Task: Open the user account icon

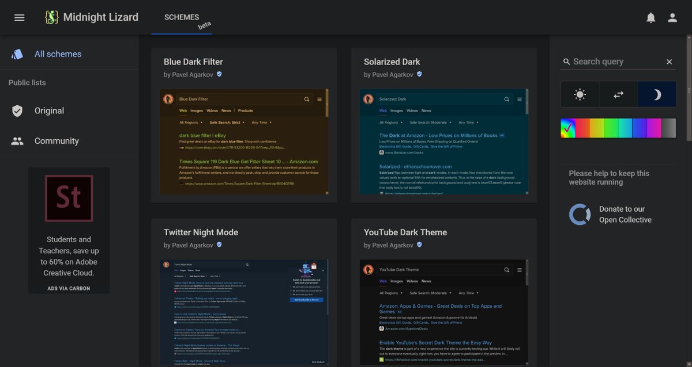Action: (672, 17)
